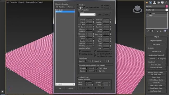Click Remove Modifier icon below stack
This screenshot has width=169, height=95.
[x=161, y=31]
